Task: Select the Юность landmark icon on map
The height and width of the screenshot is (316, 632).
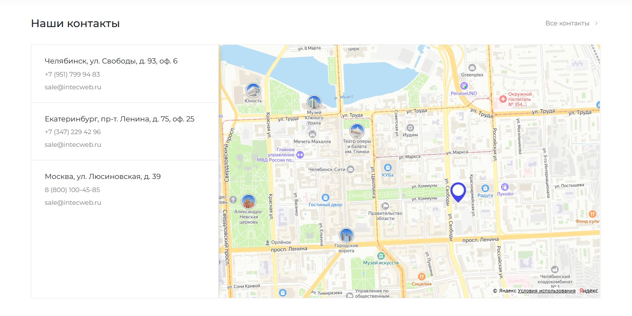Action: 253,90
